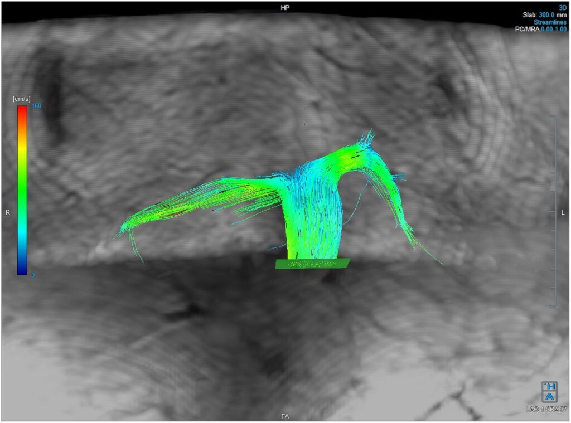Viewport: 571px width, 423px height.
Task: Click the Streamlines visualization mode label
Action: pyautogui.click(x=550, y=22)
